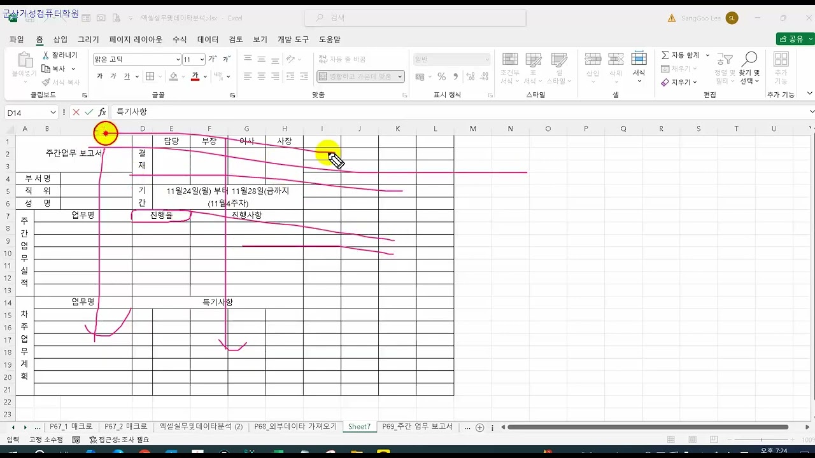The height and width of the screenshot is (458, 815).
Task: Open the Font (글꼴) group dialog launcher
Action: 232,95
